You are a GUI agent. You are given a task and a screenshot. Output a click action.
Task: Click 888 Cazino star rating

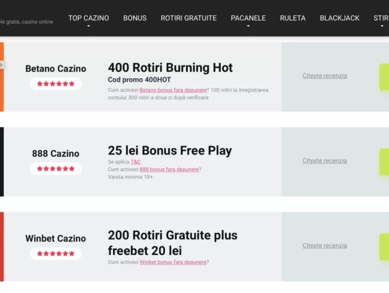[56, 169]
